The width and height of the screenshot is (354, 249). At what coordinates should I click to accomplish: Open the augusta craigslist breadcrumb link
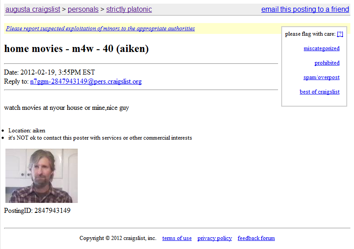coord(33,9)
